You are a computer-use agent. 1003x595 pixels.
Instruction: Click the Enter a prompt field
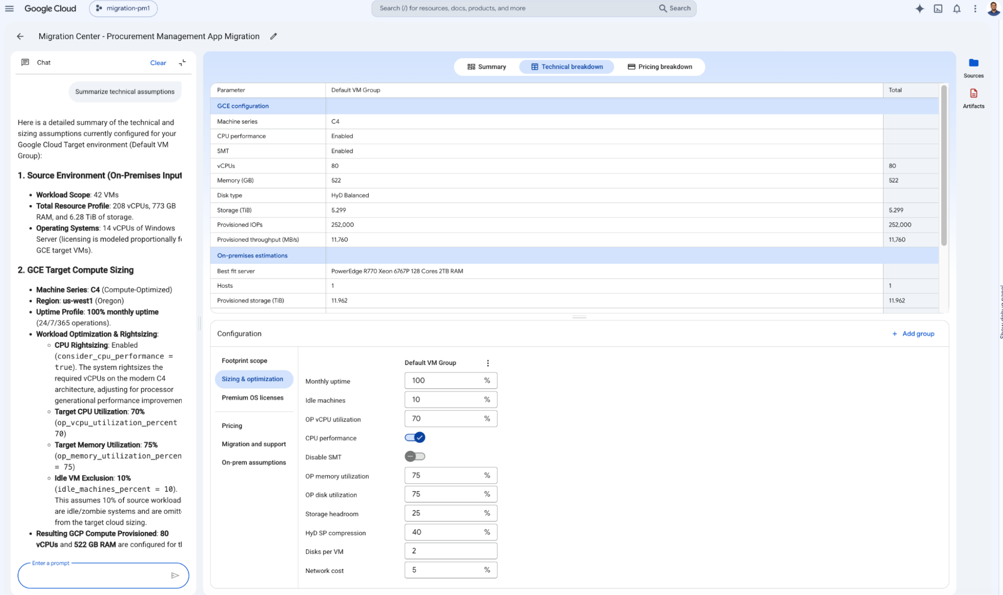(x=95, y=575)
